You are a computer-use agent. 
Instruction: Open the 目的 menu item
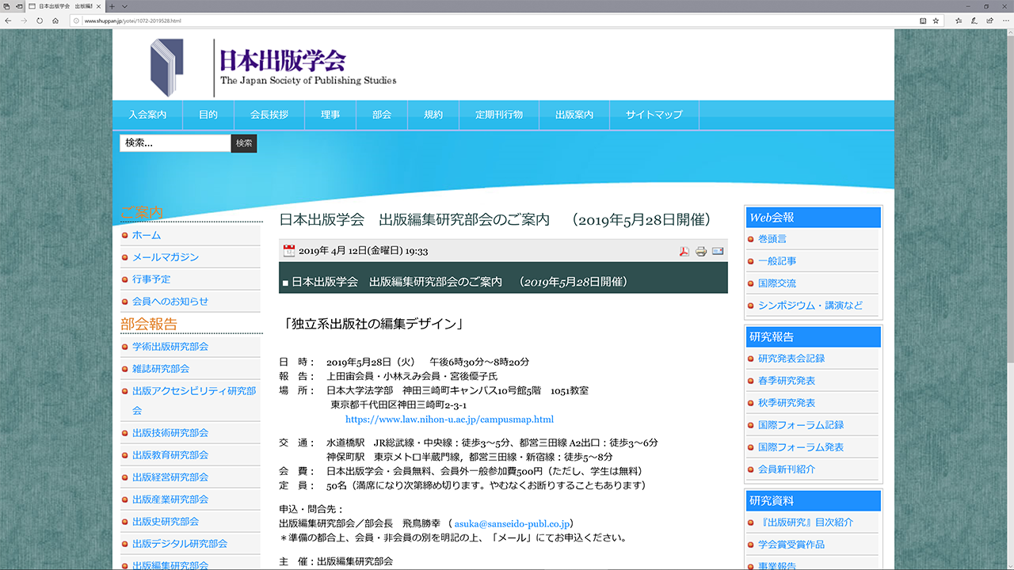(208, 115)
